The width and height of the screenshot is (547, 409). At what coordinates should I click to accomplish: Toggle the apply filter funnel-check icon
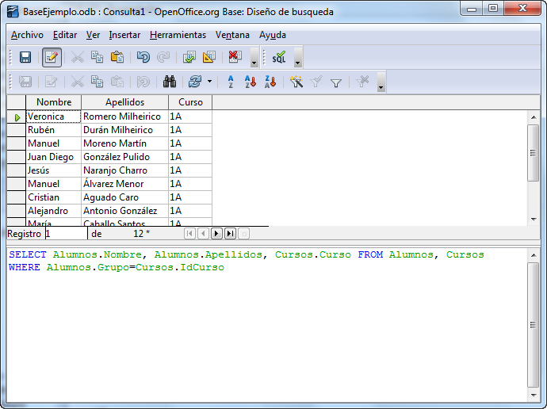(316, 82)
